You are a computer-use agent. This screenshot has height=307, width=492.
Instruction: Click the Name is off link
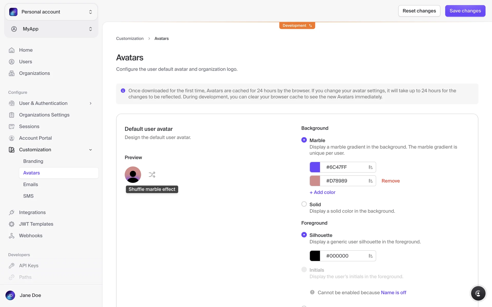393,292
